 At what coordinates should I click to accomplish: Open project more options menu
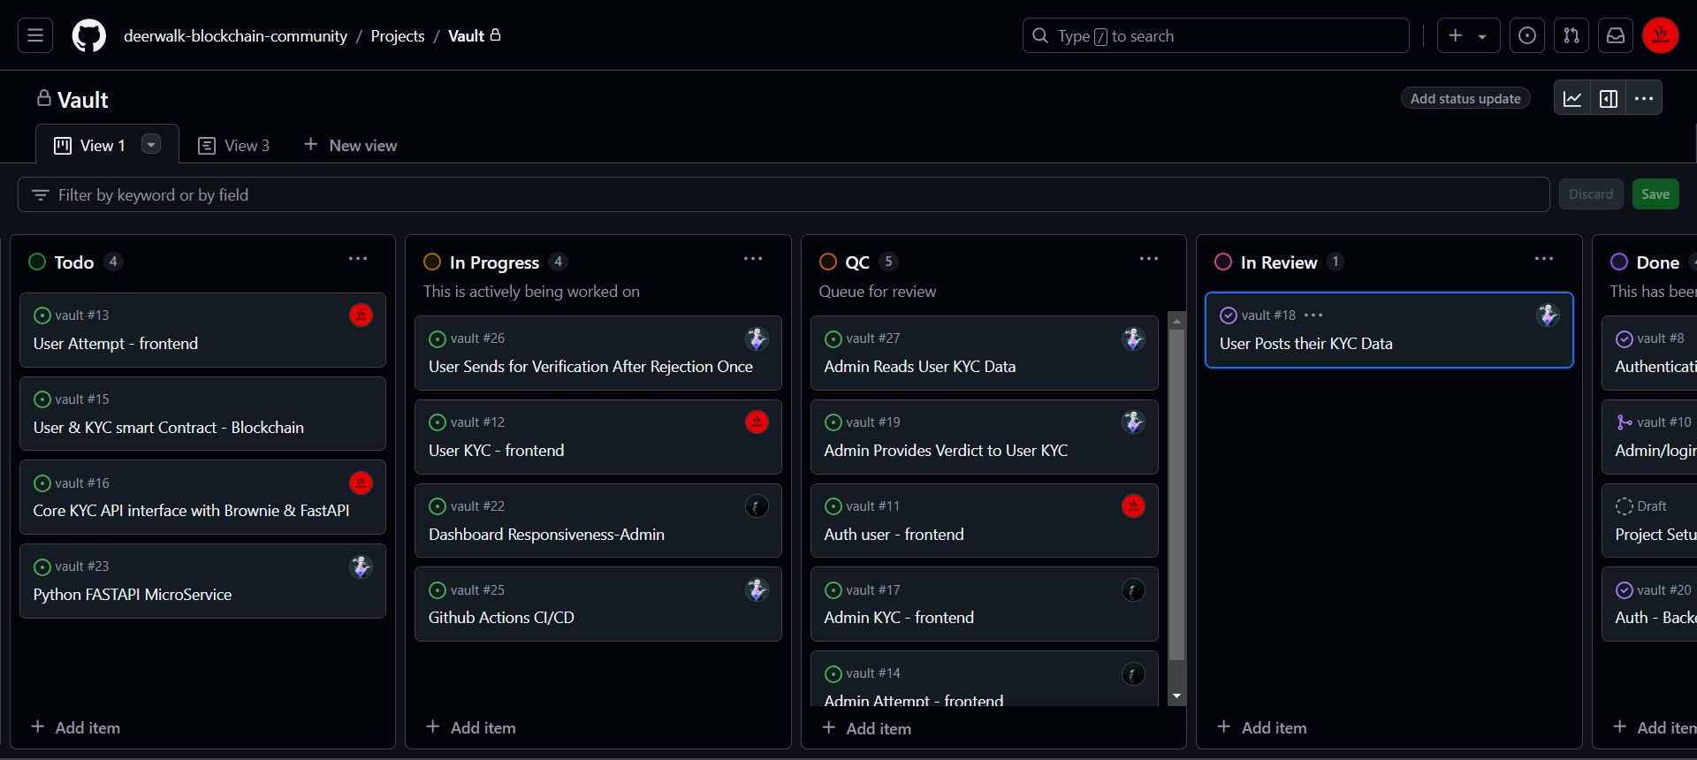pos(1644,98)
